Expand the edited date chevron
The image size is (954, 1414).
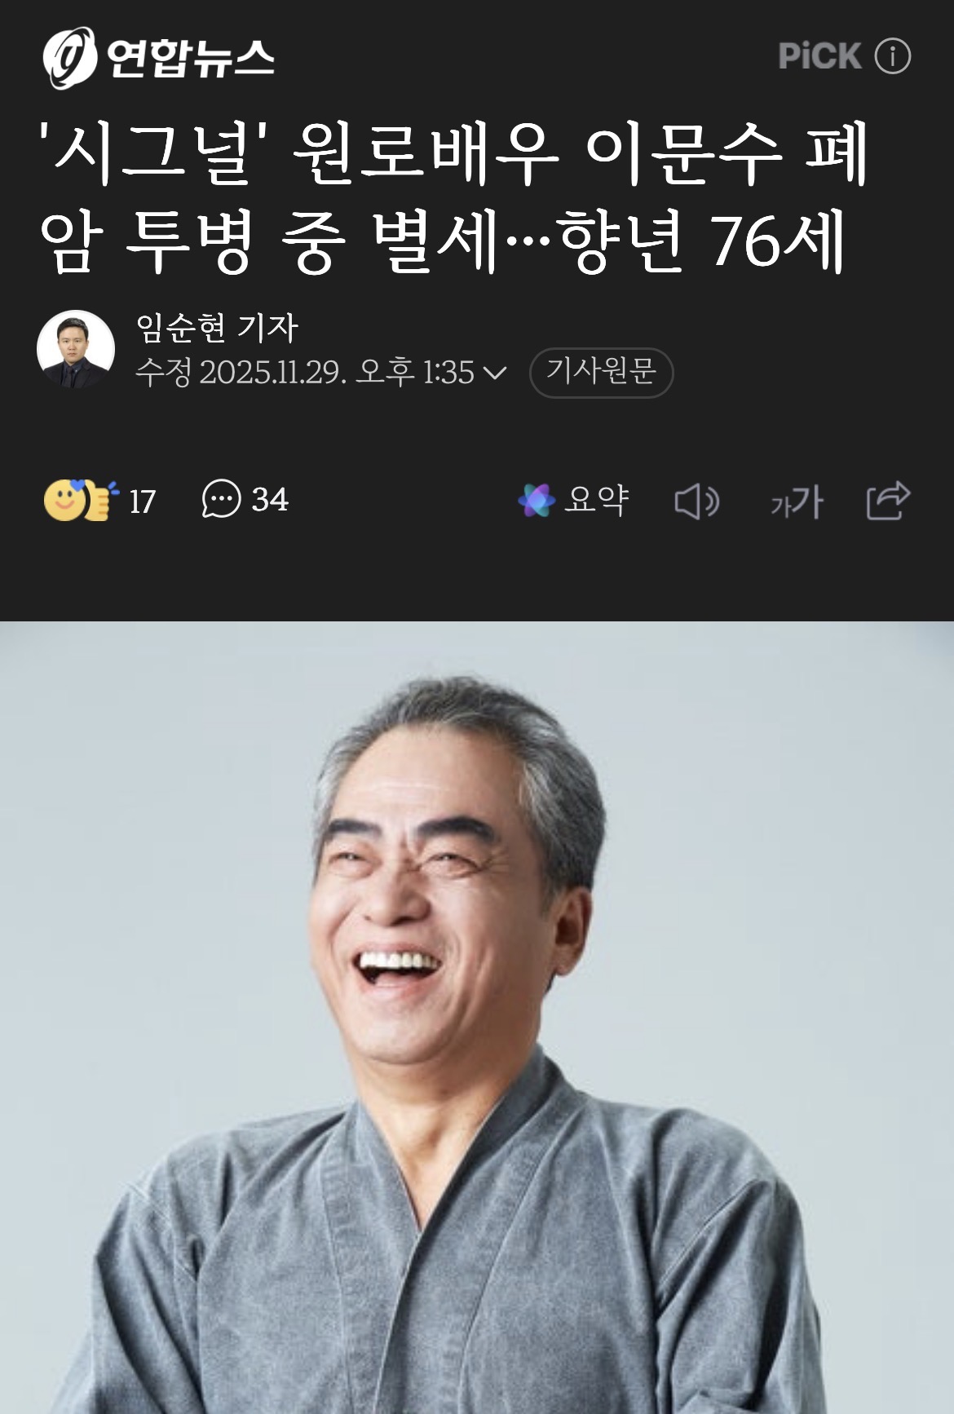point(495,373)
